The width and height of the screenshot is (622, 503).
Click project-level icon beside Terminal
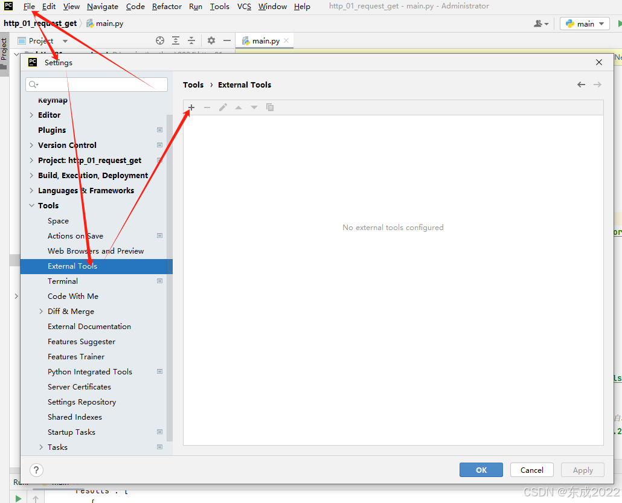(x=159, y=281)
